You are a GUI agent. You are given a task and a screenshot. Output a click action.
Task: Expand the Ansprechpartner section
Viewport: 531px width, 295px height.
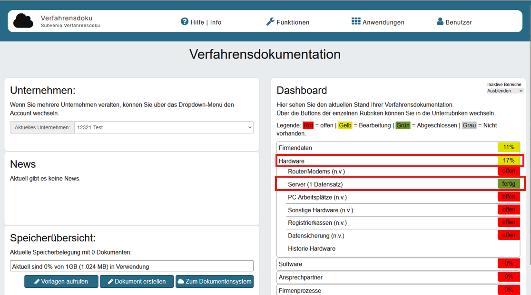point(398,277)
